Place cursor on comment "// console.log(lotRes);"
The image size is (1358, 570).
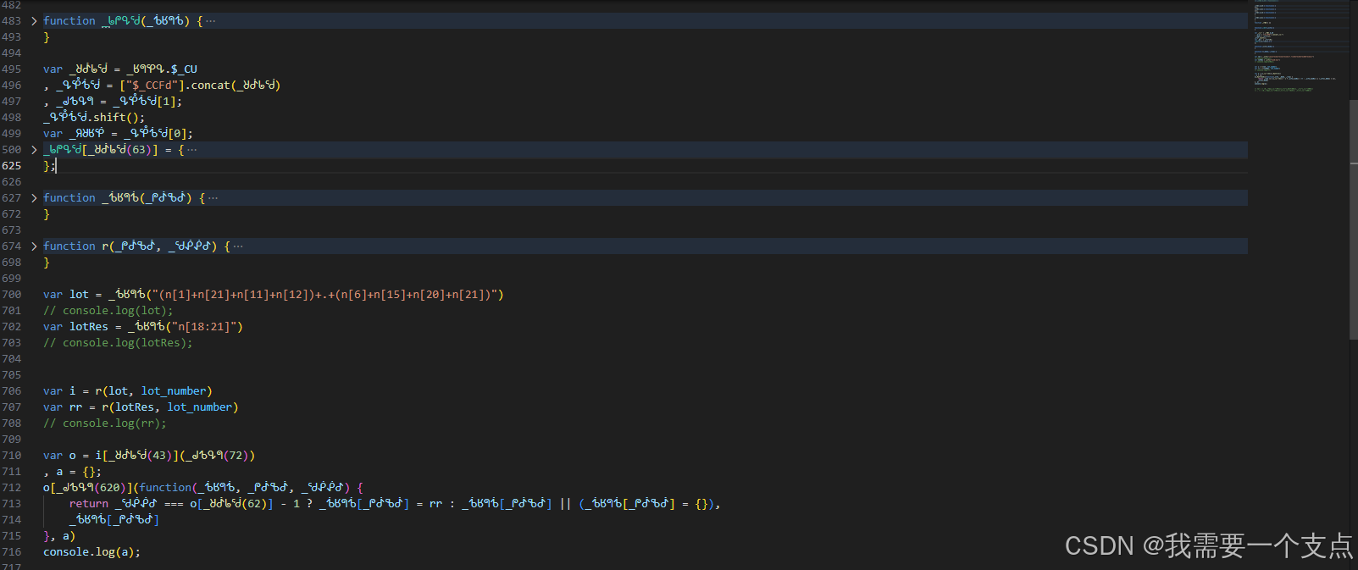118,343
